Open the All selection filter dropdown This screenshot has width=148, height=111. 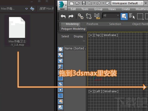point(111,15)
